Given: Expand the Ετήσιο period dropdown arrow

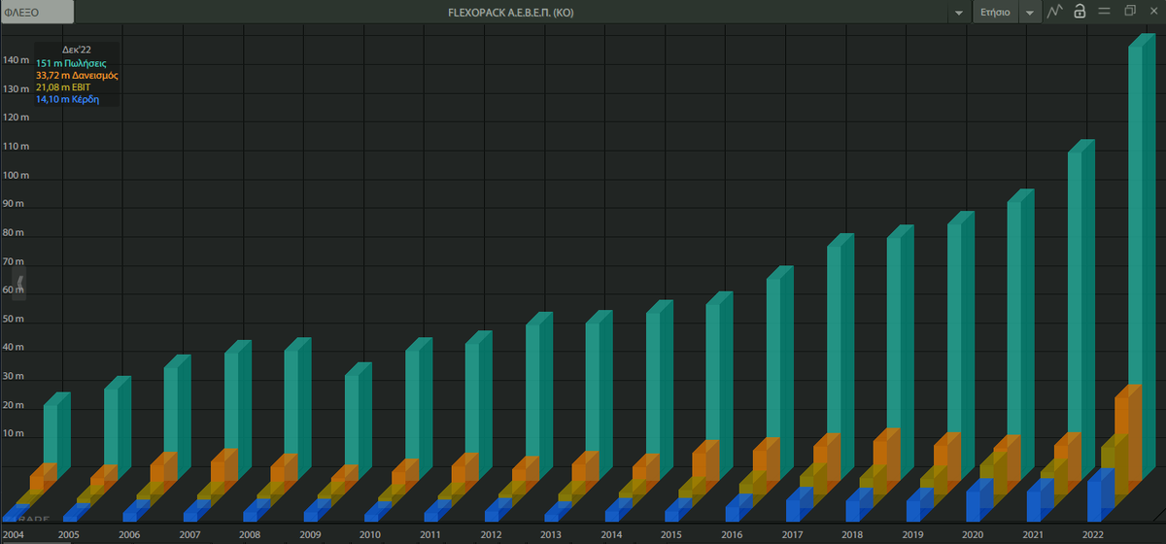Looking at the screenshot, I should click(1030, 13).
